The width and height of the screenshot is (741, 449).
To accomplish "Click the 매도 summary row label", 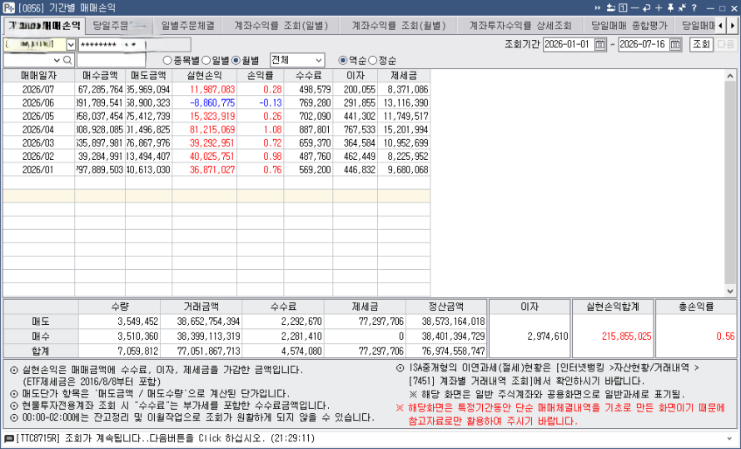I will pyautogui.click(x=41, y=322).
